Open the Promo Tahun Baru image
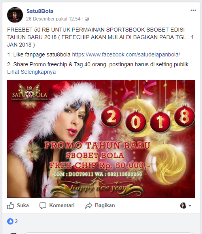202x234 pixels. [x=101, y=139]
